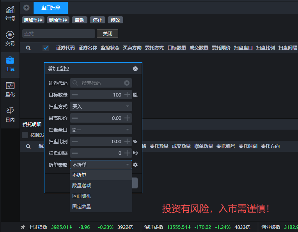Open the 量化 quant sidebar icon
This screenshot has width=298, height=232.
click(10, 89)
